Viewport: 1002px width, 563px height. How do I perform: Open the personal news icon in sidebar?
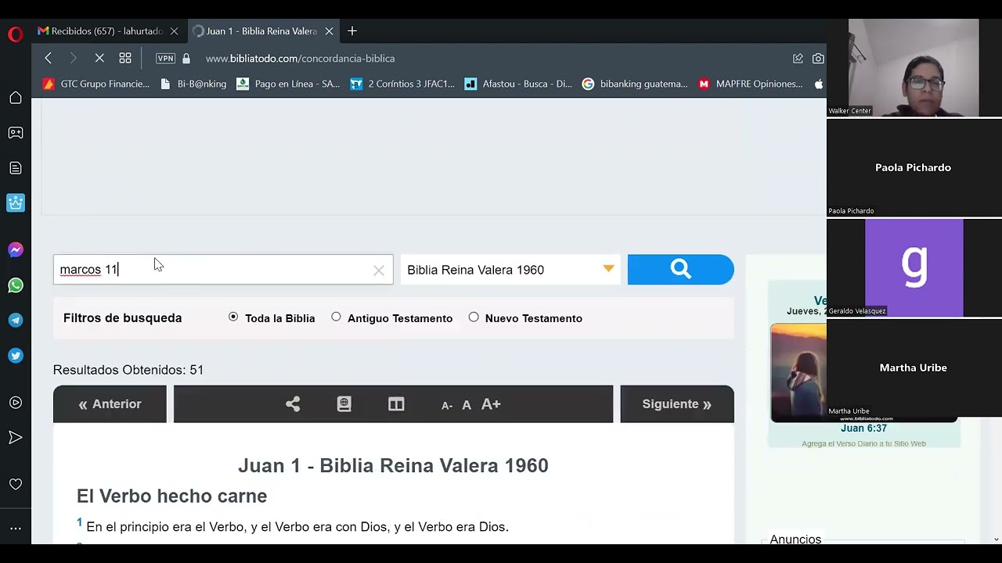[x=16, y=168]
